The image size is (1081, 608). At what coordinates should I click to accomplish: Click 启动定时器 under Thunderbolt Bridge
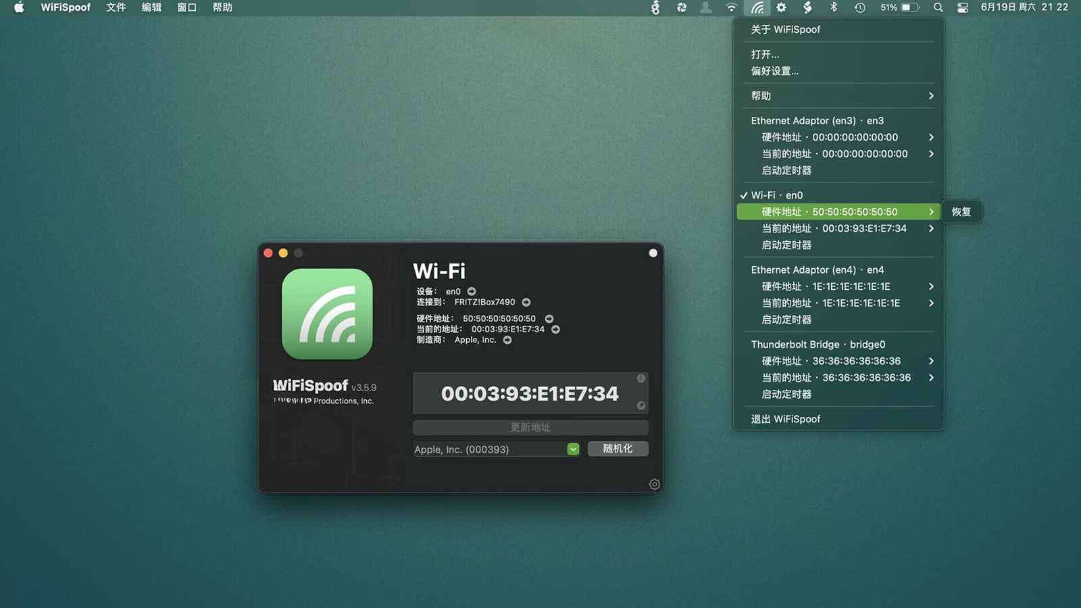(x=838, y=395)
